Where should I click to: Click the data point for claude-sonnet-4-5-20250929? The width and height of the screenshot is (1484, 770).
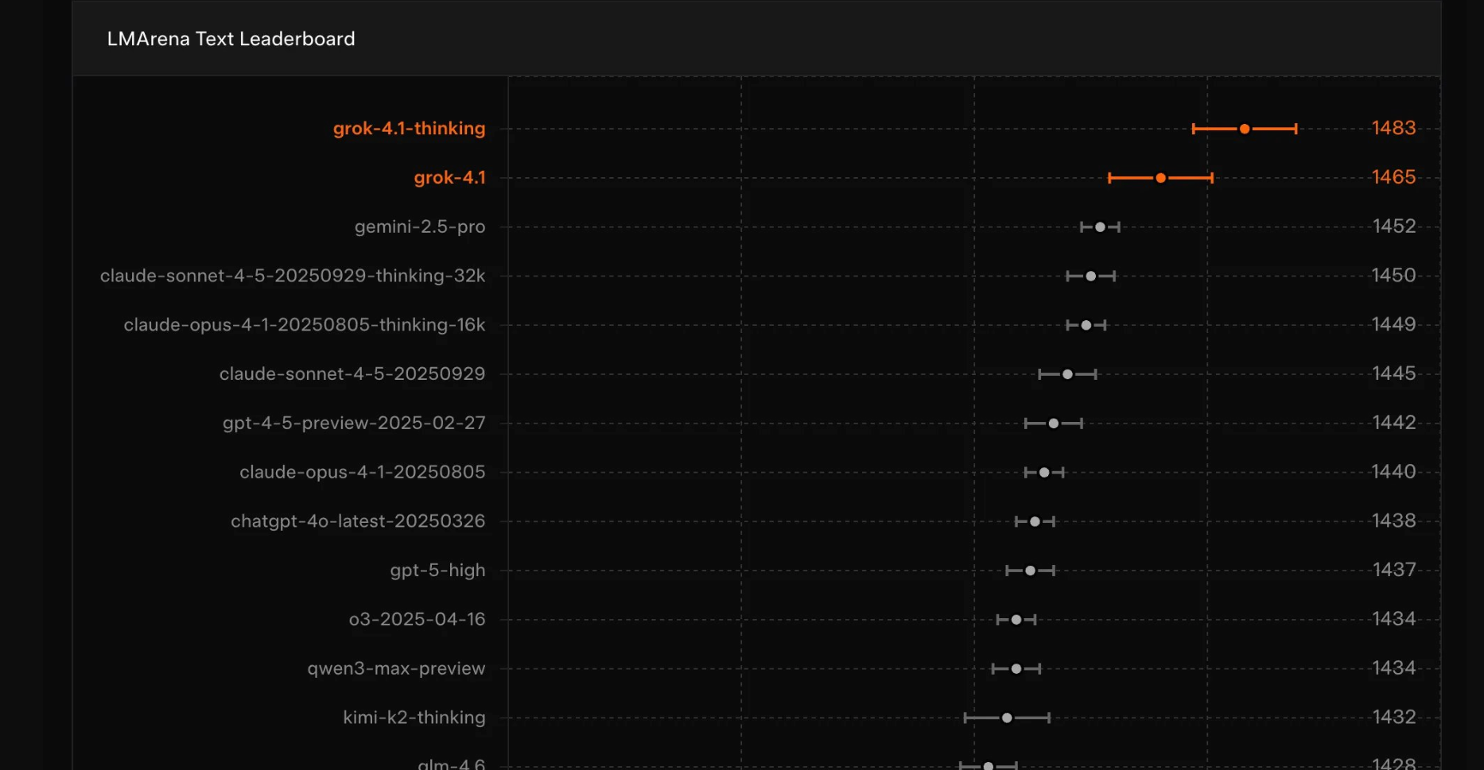[x=1068, y=374]
